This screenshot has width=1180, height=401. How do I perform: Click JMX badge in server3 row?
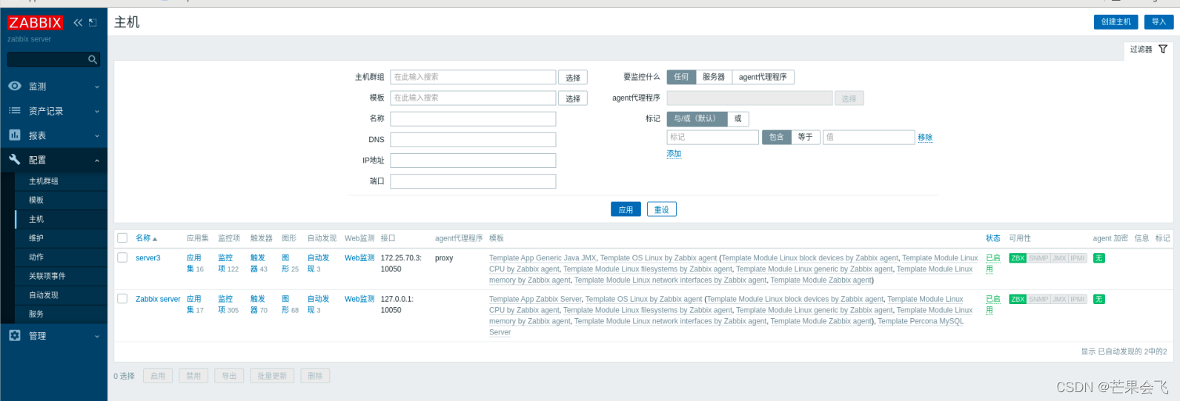1059,258
